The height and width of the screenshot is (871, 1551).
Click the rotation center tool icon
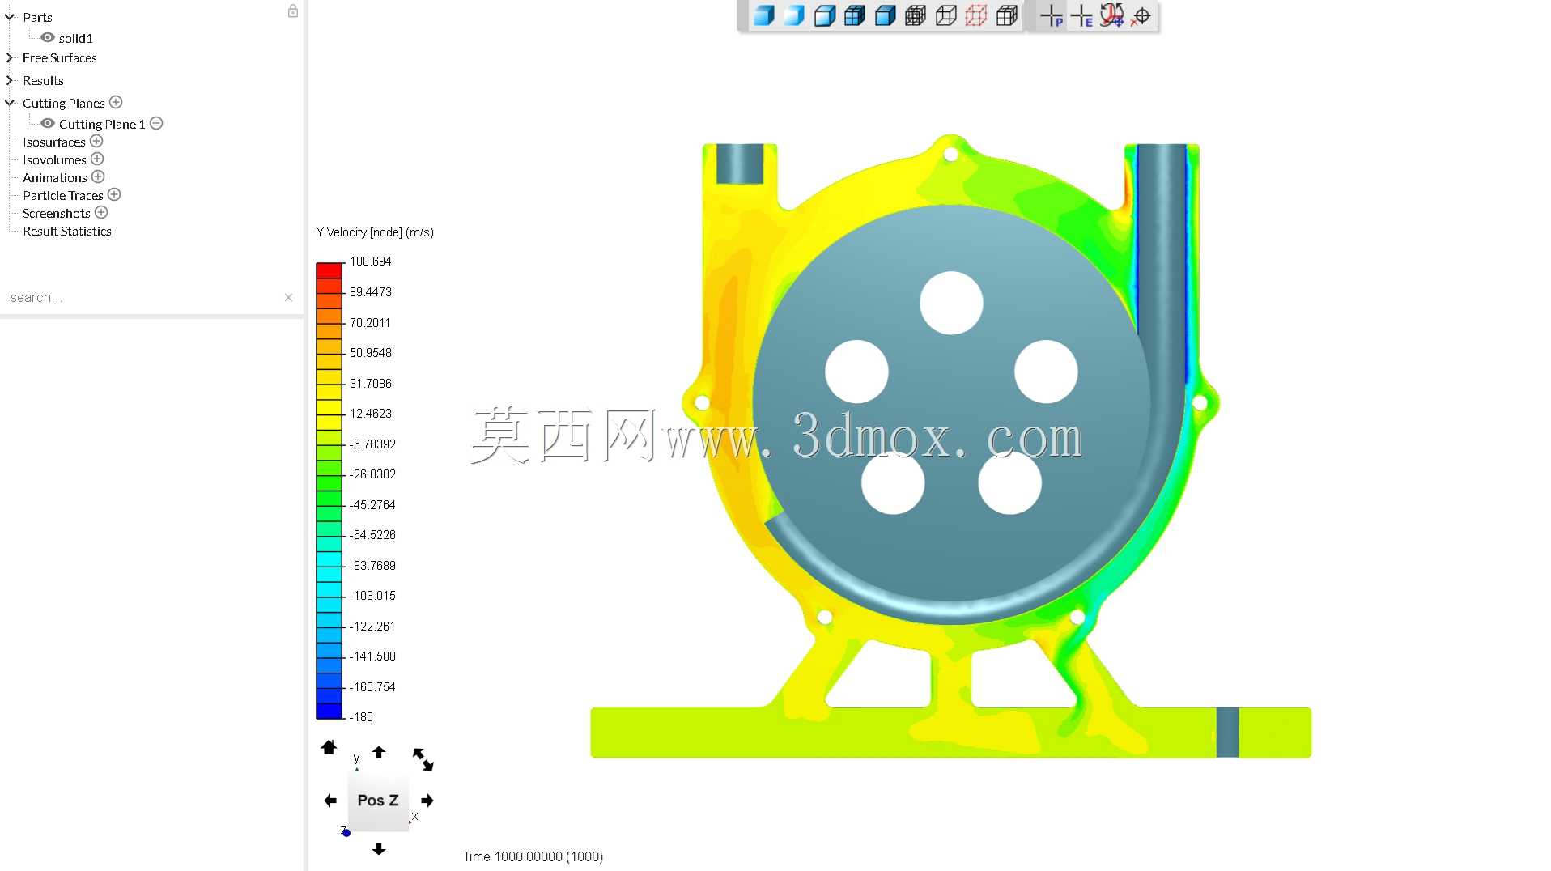click(1112, 15)
